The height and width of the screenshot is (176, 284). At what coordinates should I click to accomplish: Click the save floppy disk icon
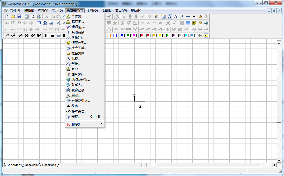19,16
